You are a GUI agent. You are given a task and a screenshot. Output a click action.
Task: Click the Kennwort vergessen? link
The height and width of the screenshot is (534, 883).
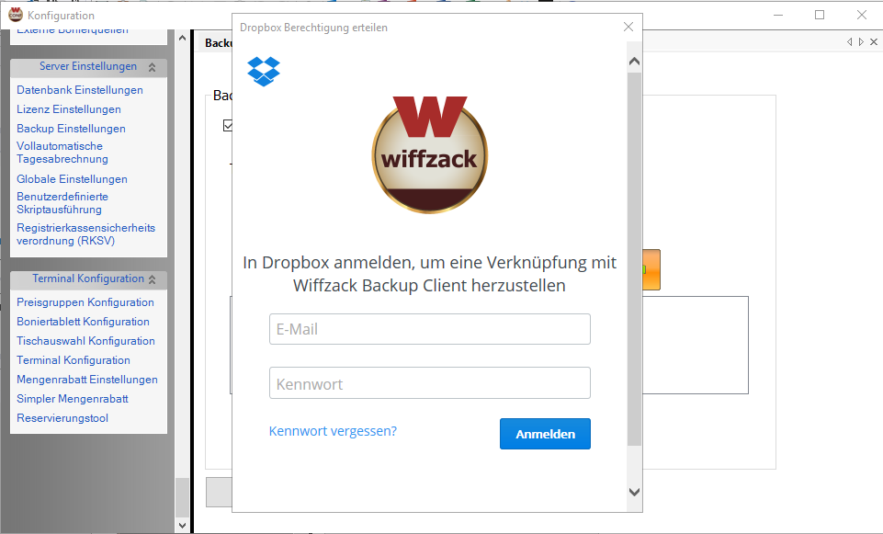[333, 431]
